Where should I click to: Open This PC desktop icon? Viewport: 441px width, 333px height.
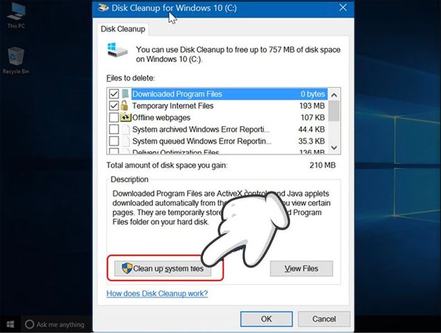(16, 16)
